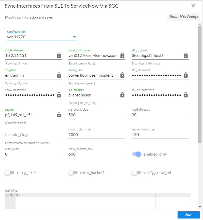Image resolution: width=203 pixels, height=220 pixels.
Task: Edit read_timeout value 30
Action: (x=160, y=115)
